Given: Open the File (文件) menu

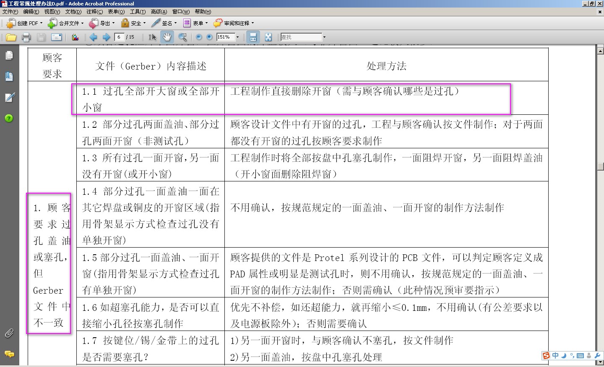Looking at the screenshot, I should point(10,12).
